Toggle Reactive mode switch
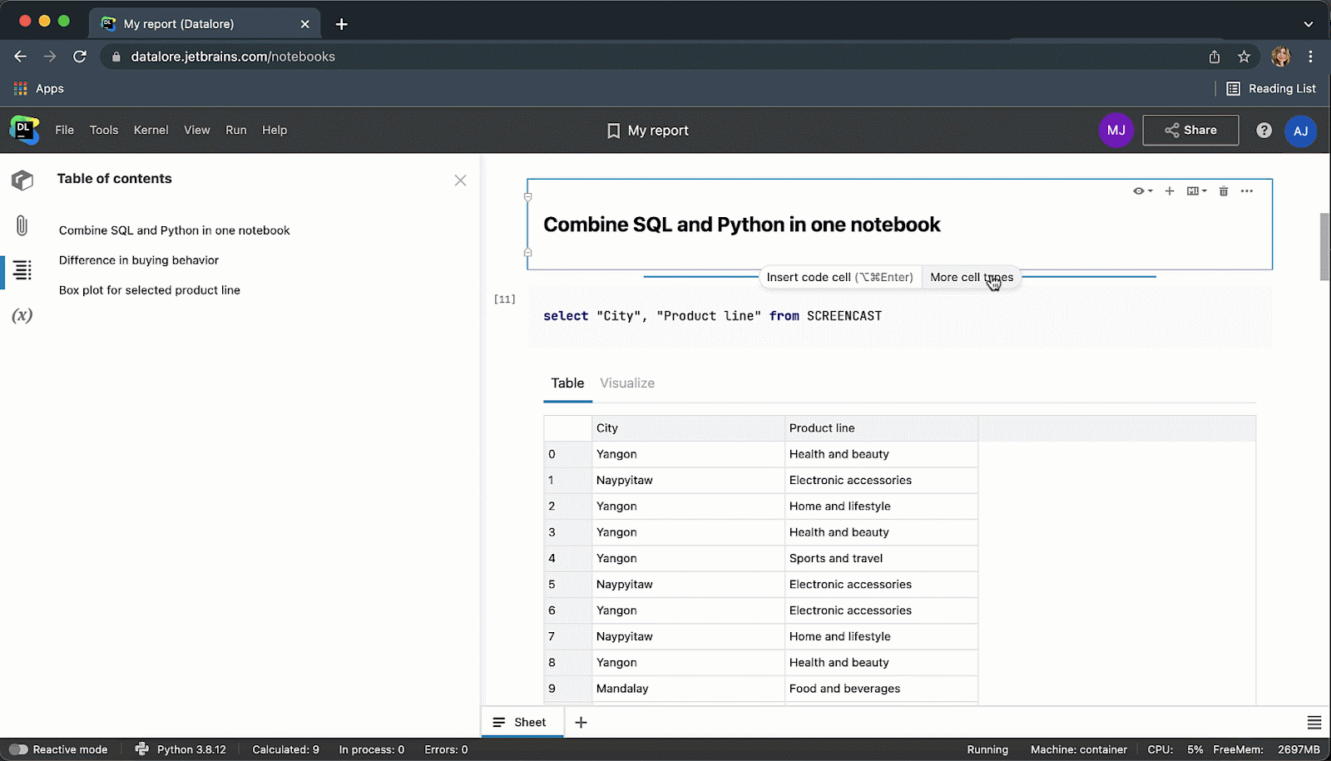Viewport: 1331px width, 761px height. click(x=18, y=749)
